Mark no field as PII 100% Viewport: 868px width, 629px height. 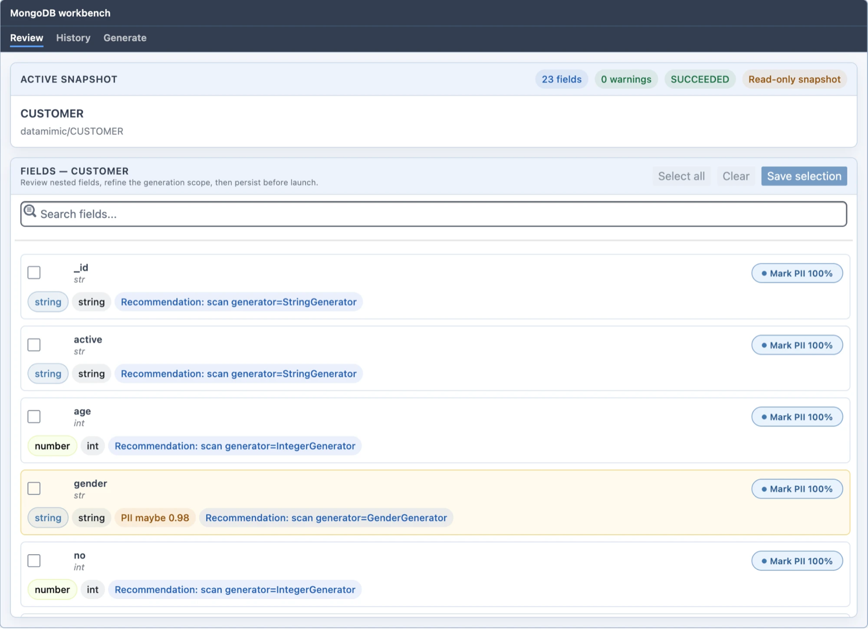pyautogui.click(x=797, y=561)
